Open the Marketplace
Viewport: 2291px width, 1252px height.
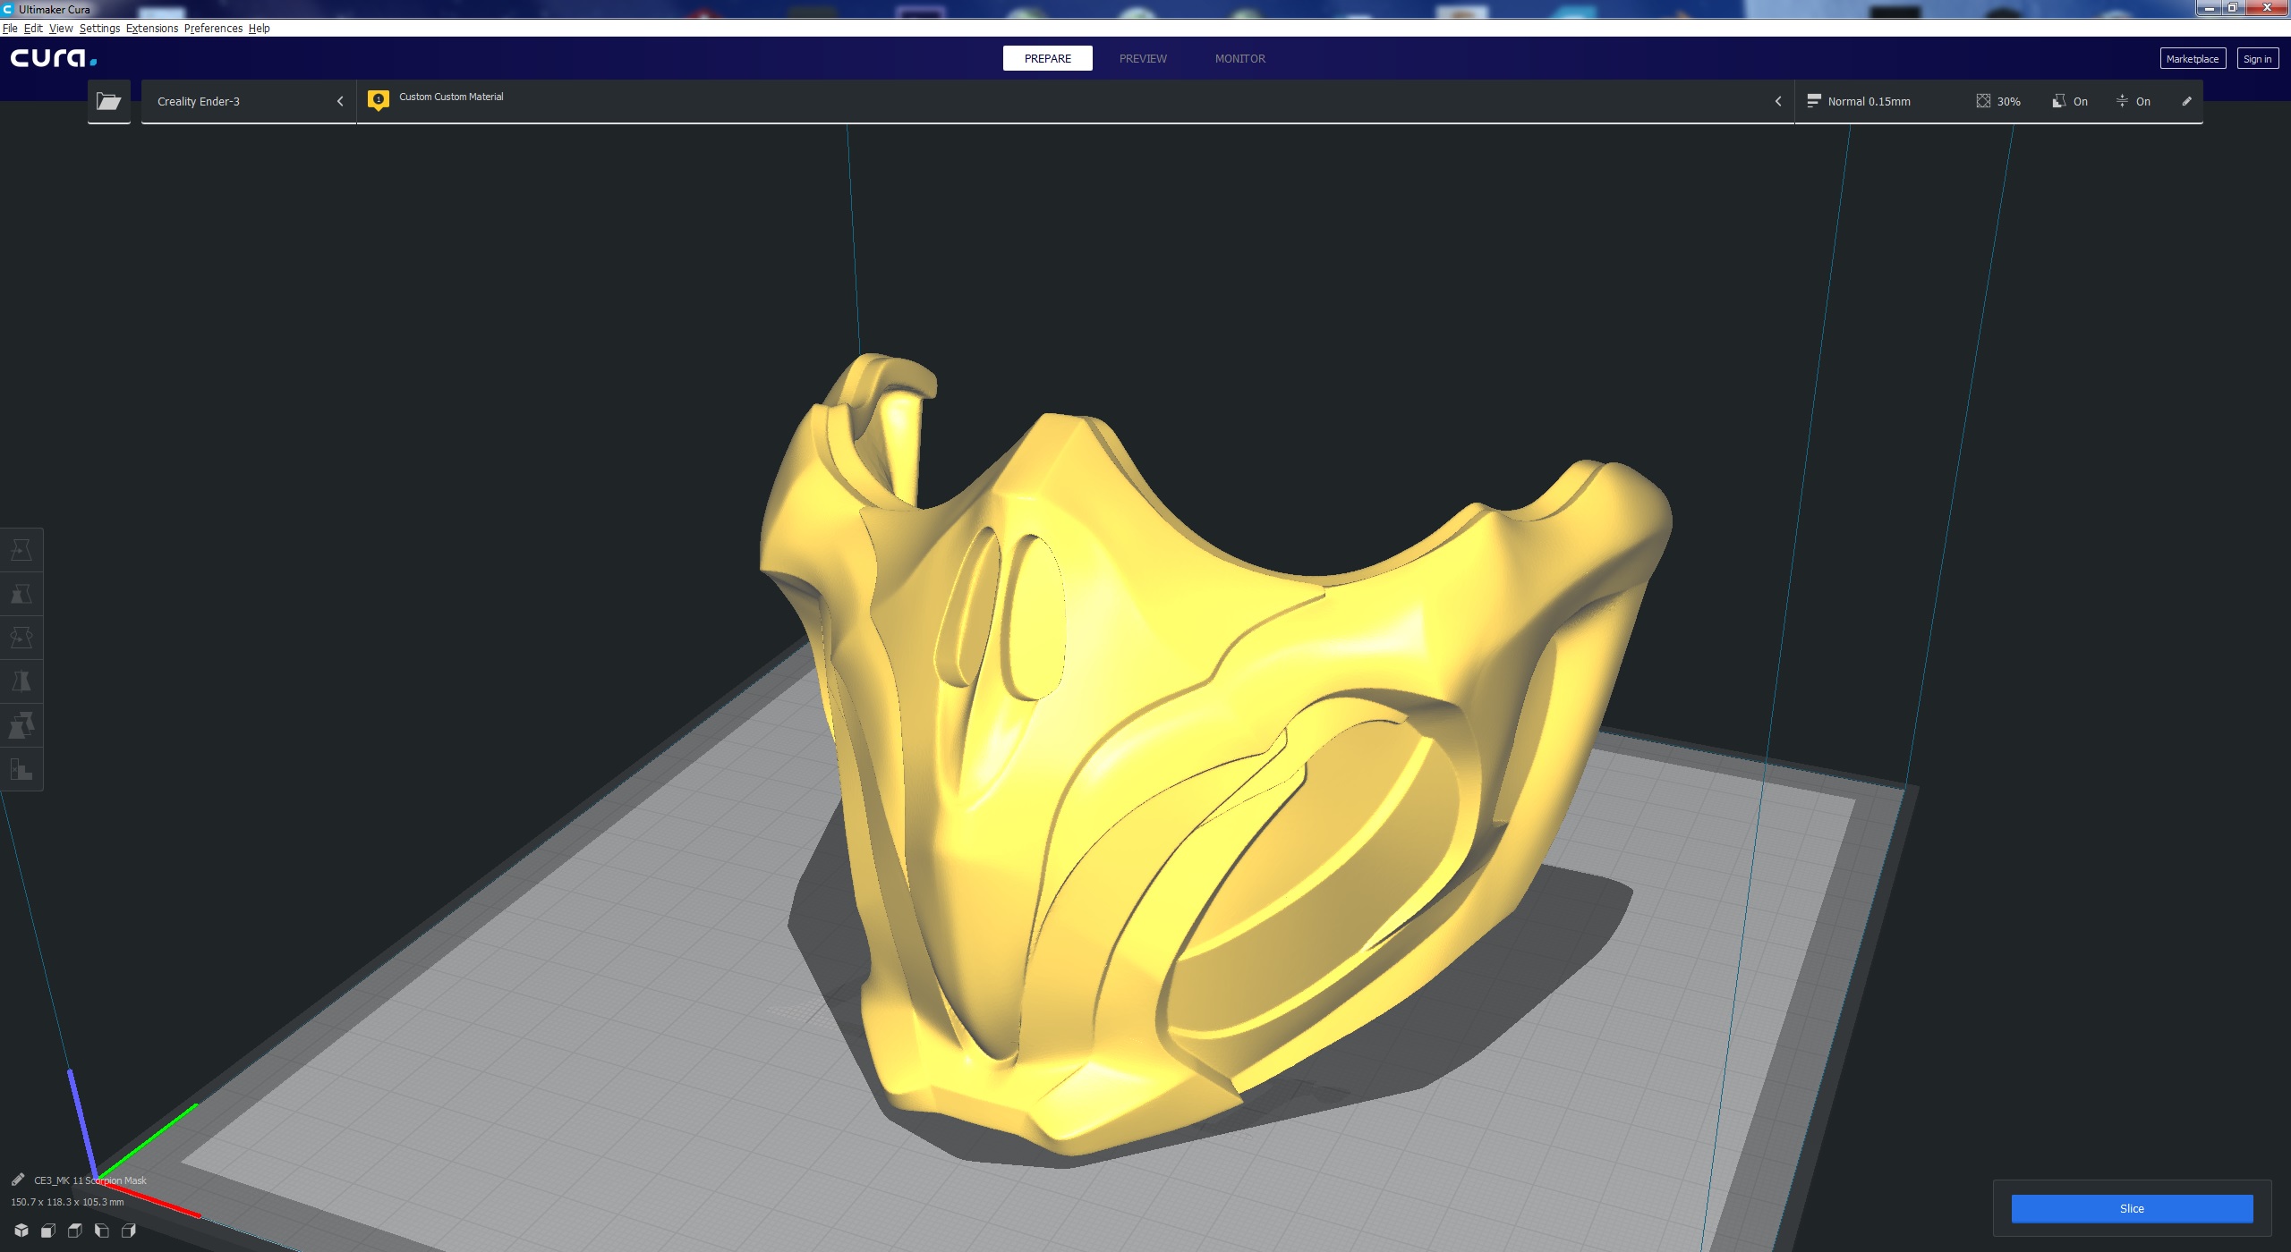2192,58
